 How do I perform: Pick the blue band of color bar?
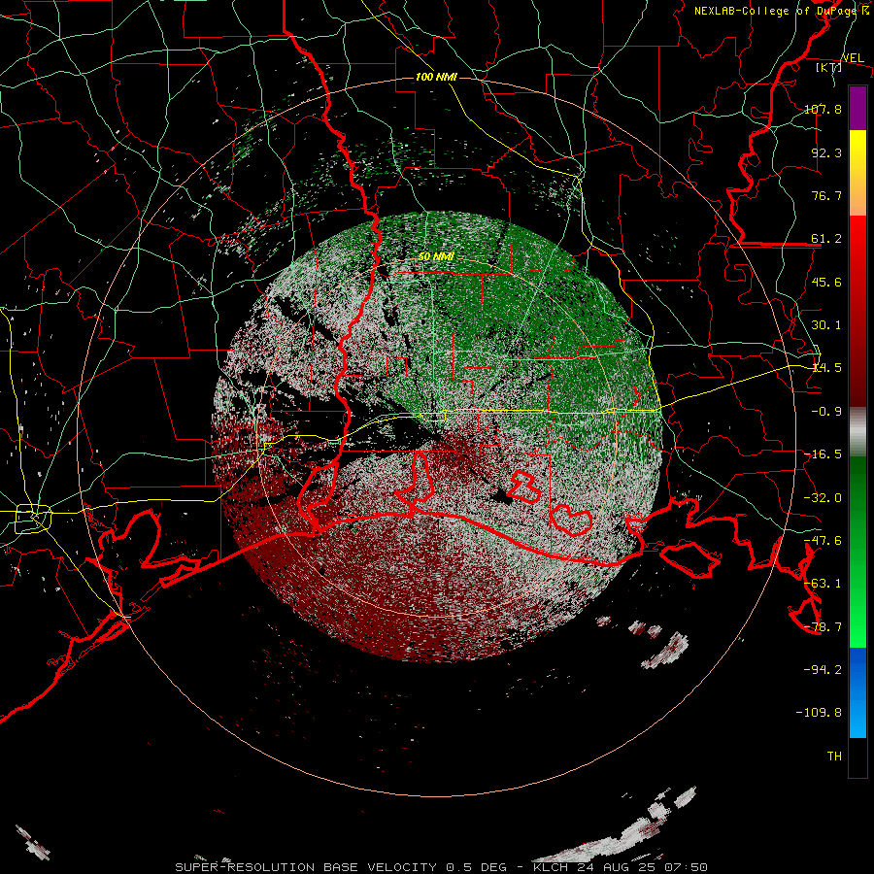click(x=857, y=692)
